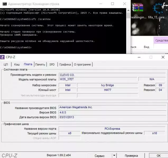This screenshot has height=158, width=168.
Task: Click the Сервис button
Action: (x=99, y=156)
